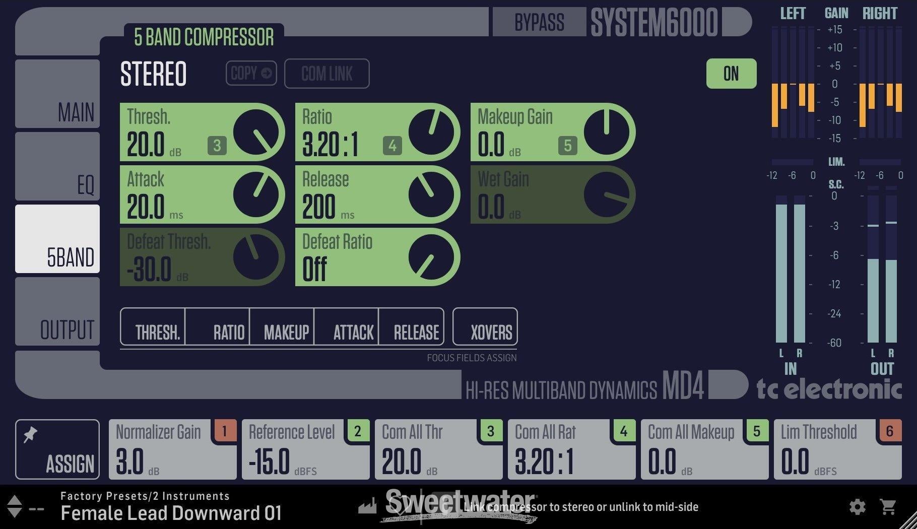Select the RELEASE band view tab
This screenshot has height=529, width=917.
point(411,326)
